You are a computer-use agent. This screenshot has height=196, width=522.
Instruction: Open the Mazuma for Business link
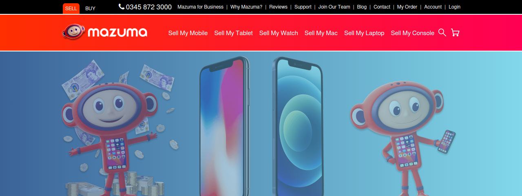(x=200, y=7)
